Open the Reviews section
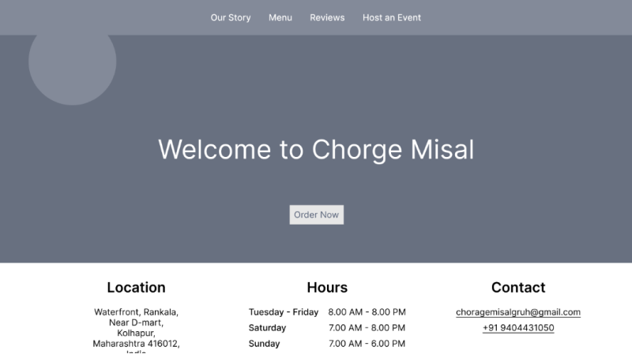 327,17
